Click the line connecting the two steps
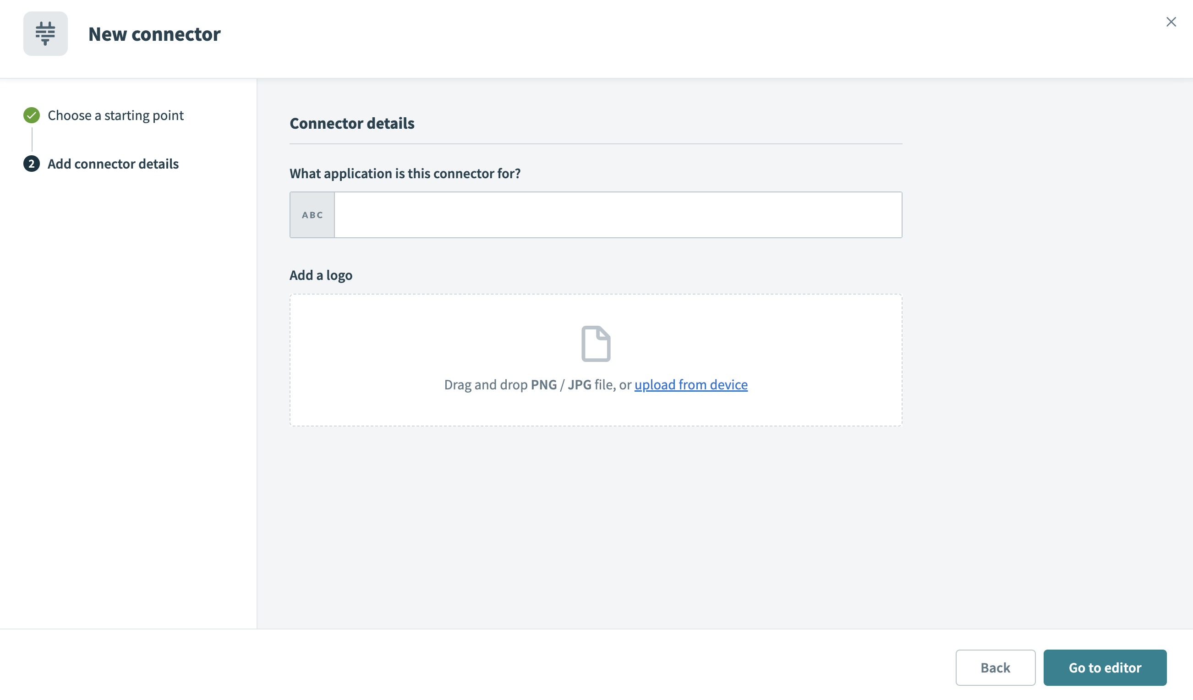 click(32, 139)
